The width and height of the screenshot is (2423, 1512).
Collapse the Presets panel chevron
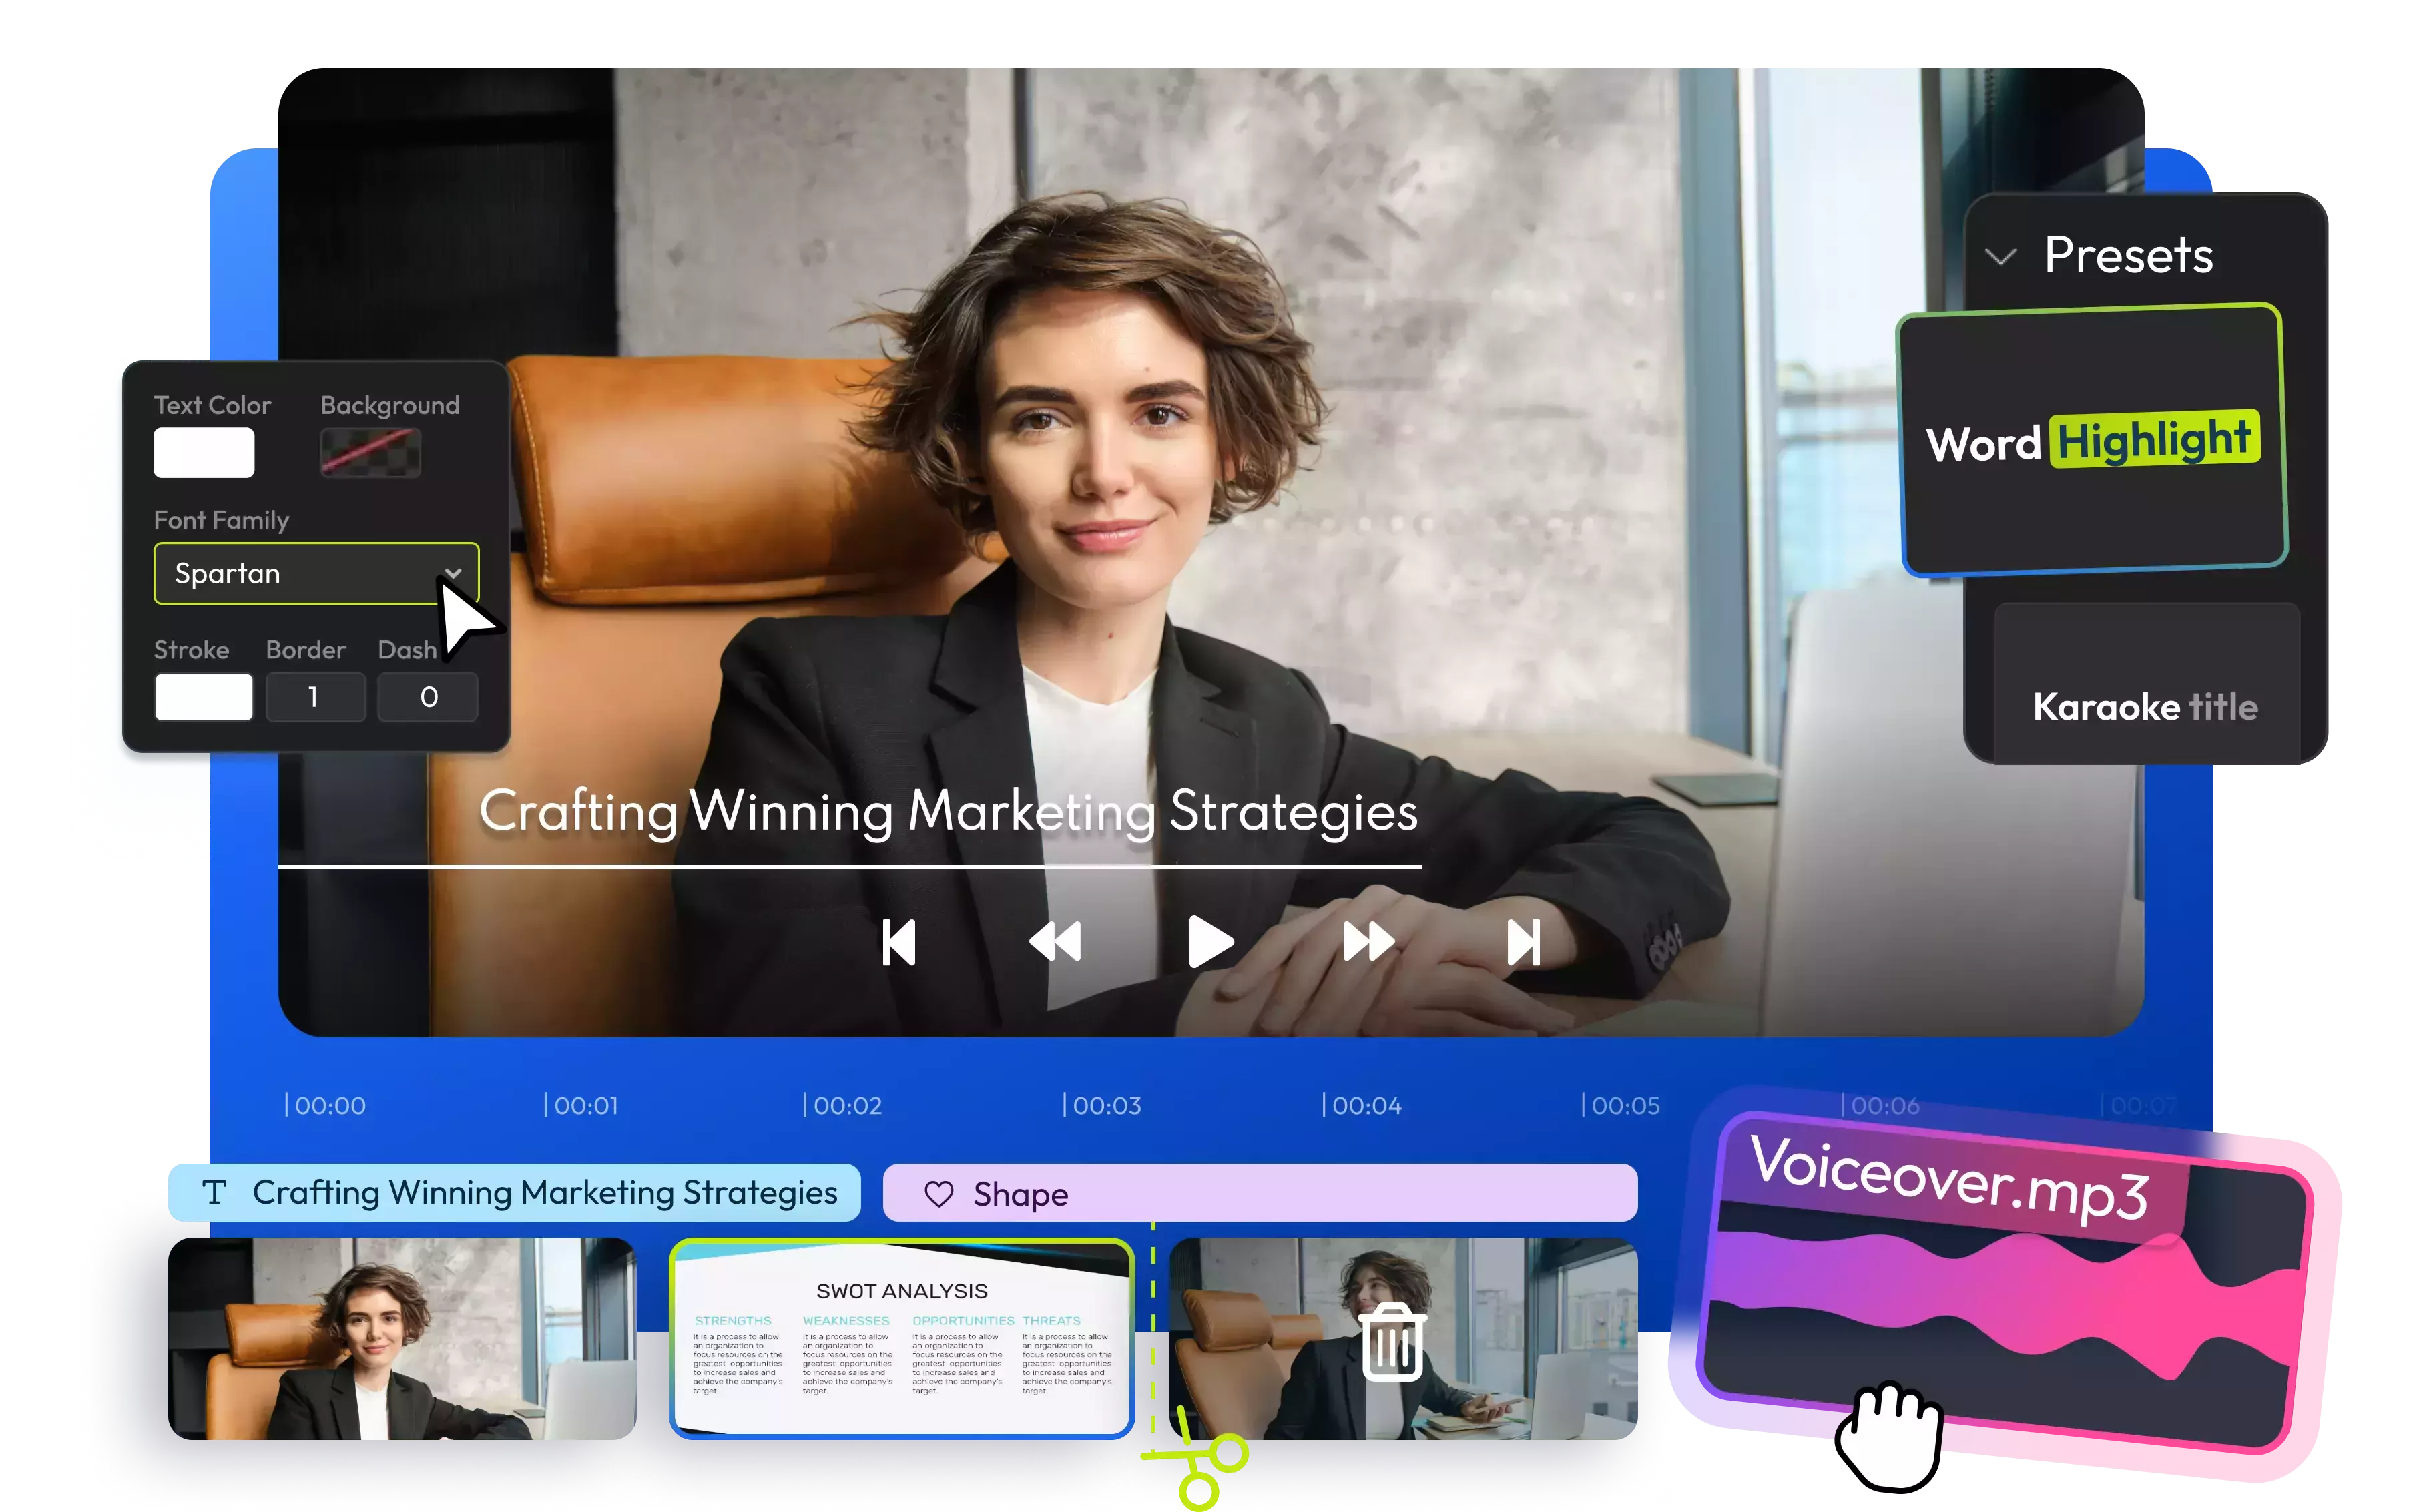click(2000, 257)
